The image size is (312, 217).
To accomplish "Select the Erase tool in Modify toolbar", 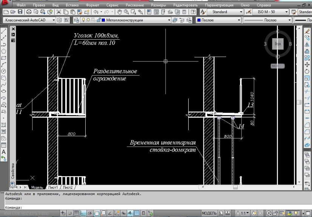I will point(307,31).
